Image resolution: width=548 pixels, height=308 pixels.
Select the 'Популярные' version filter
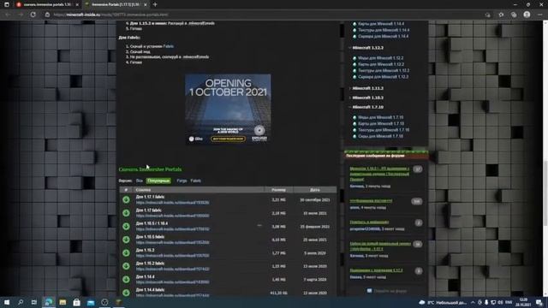tap(158, 181)
